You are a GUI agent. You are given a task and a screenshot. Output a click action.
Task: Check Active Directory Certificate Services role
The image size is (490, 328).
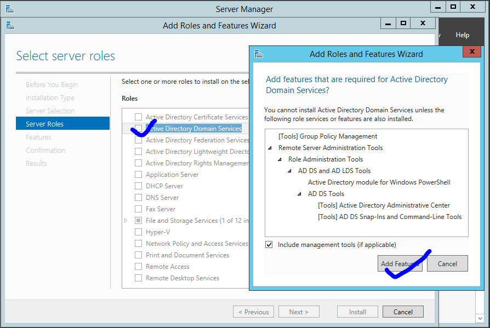pos(138,117)
